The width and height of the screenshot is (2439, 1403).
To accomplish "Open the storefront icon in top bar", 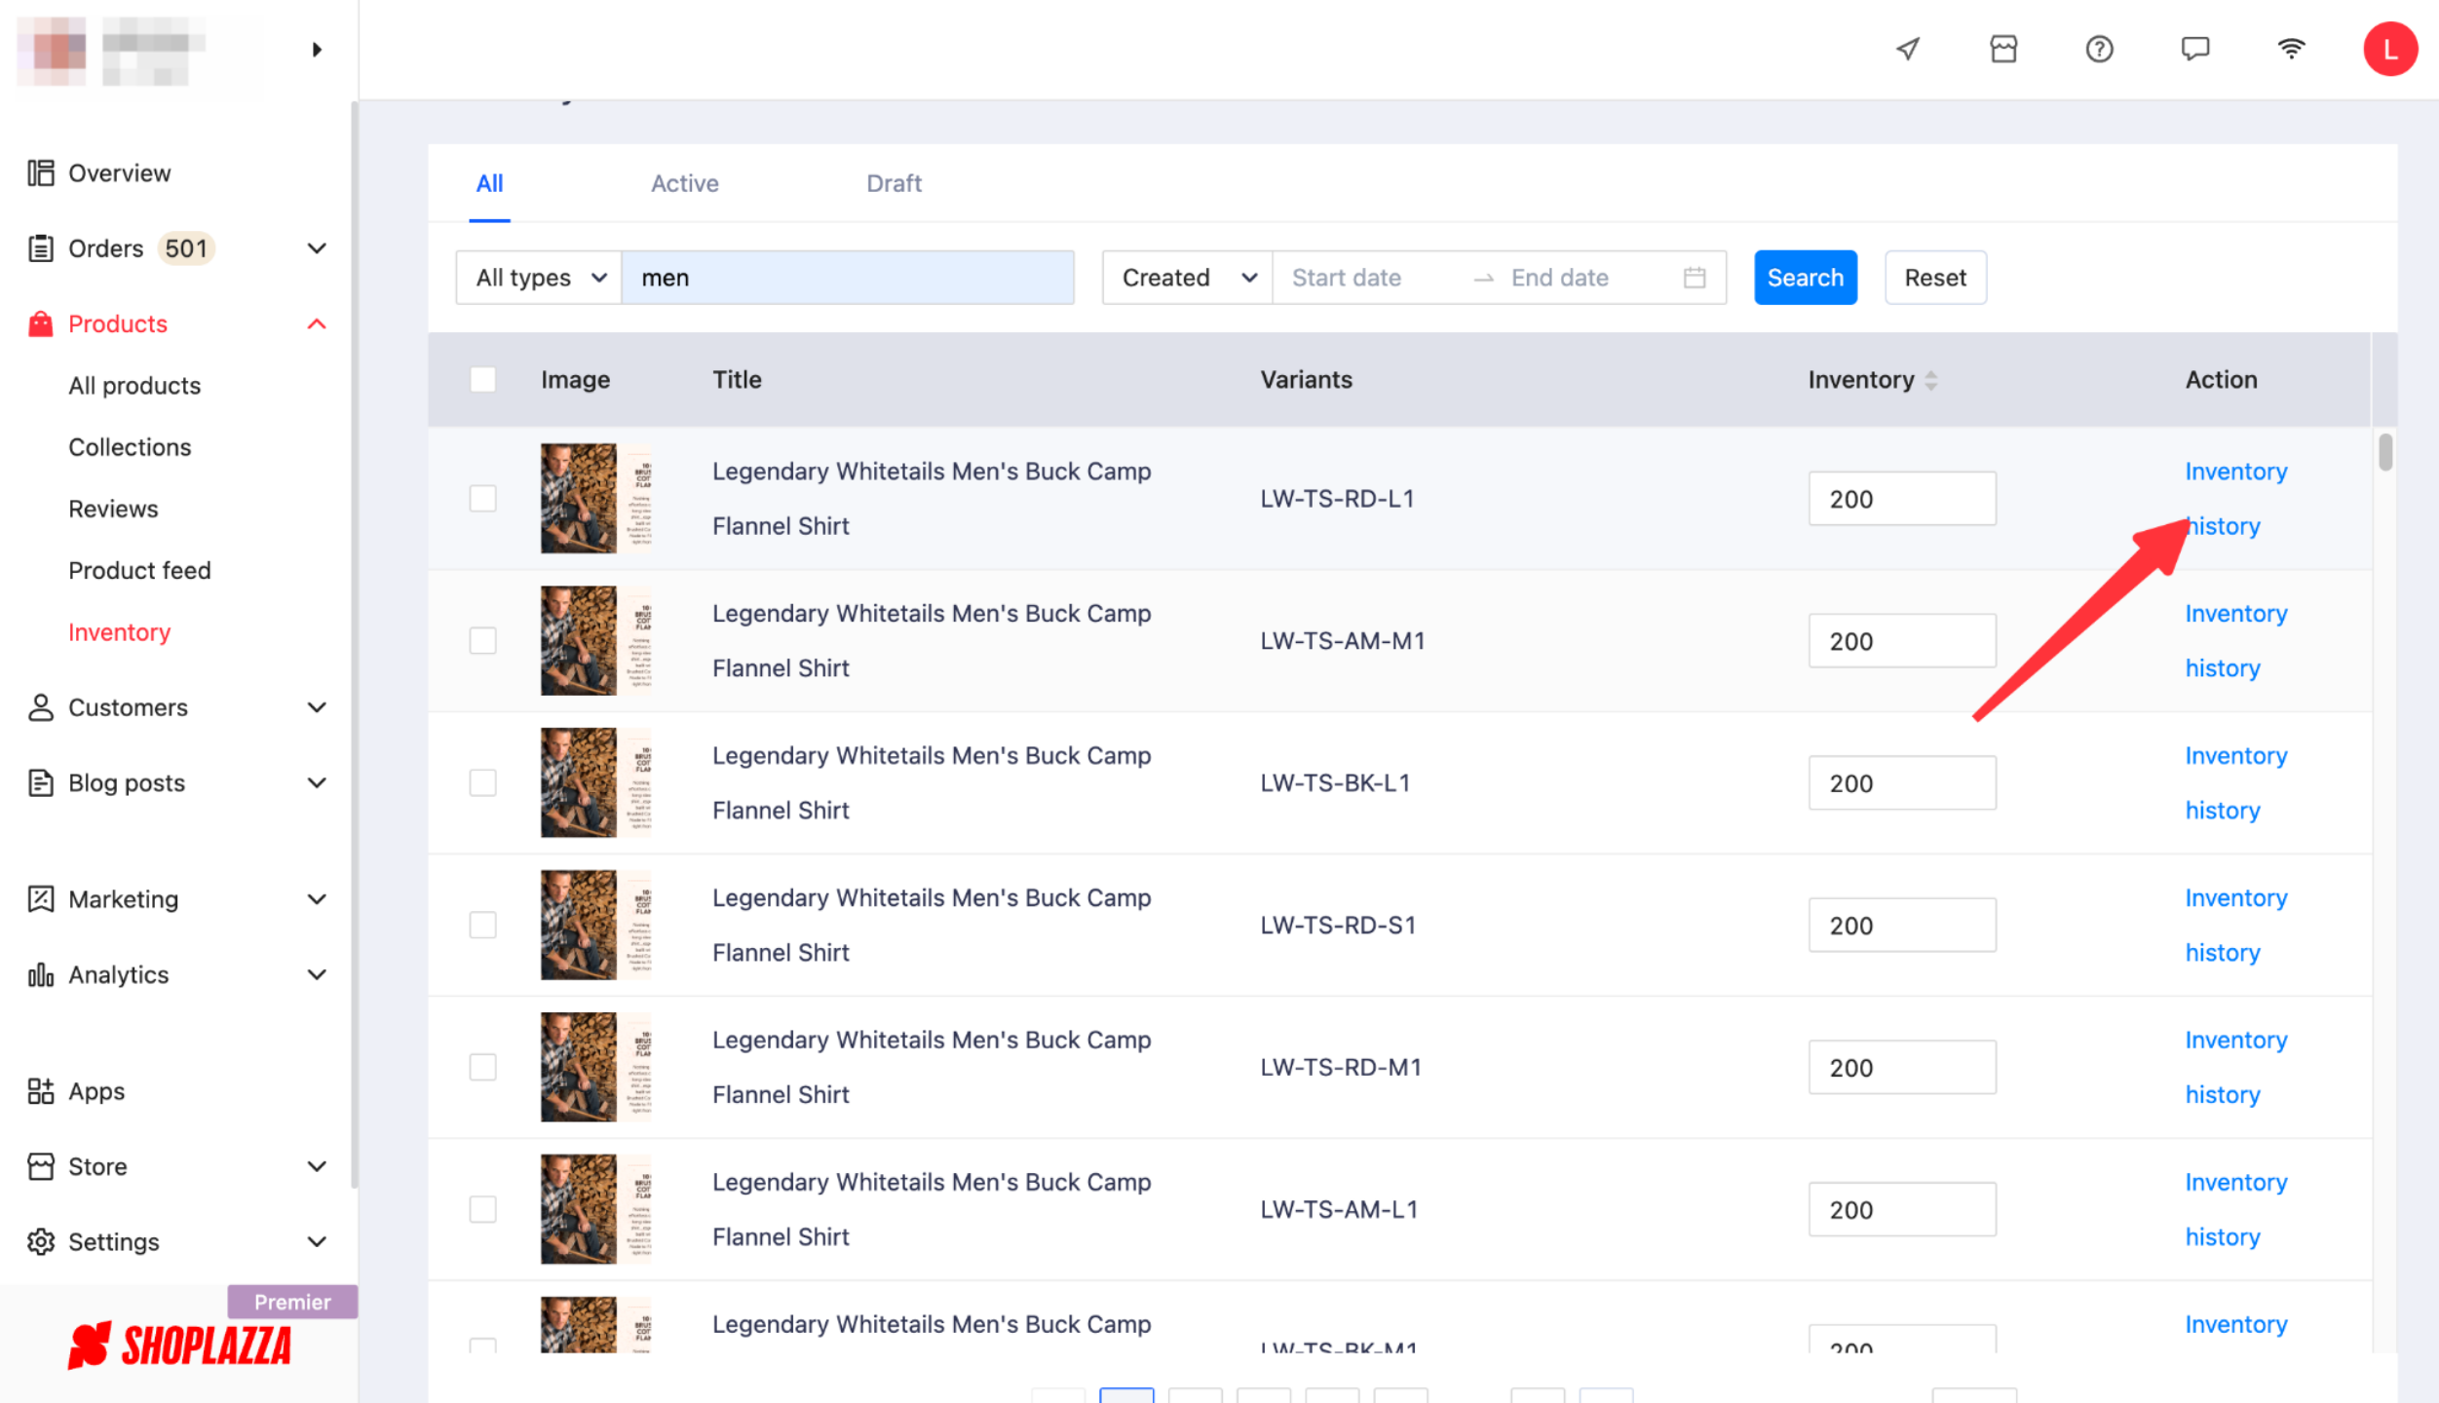I will pyautogui.click(x=2002, y=49).
